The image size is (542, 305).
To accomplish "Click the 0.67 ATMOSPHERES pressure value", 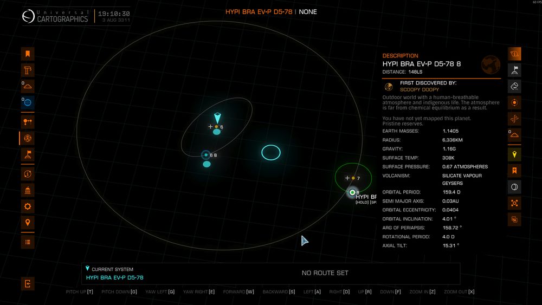I will tap(465, 167).
